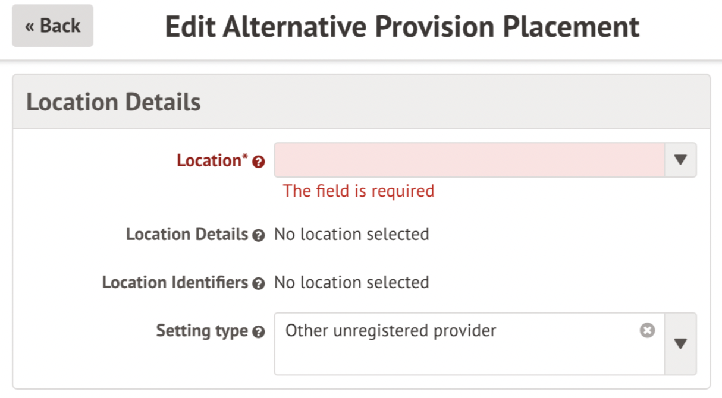Click the Setting type help icon

click(x=258, y=333)
